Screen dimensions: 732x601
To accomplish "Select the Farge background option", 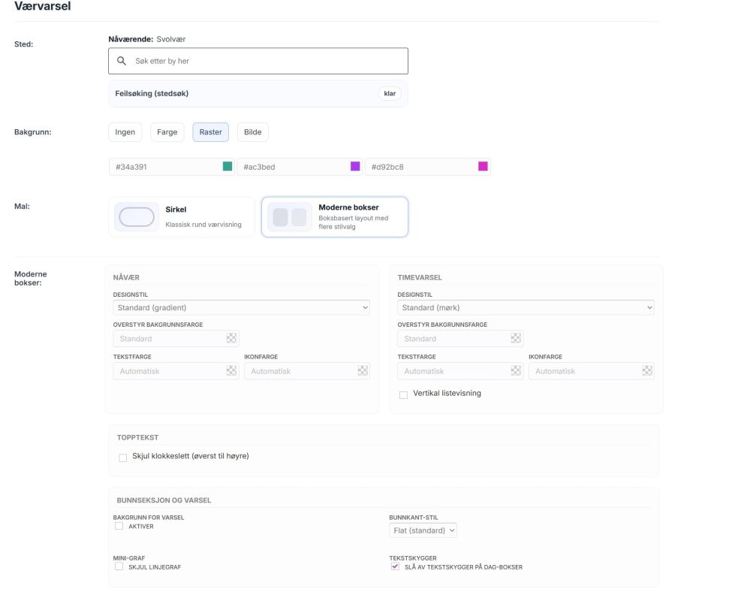I will [x=167, y=132].
